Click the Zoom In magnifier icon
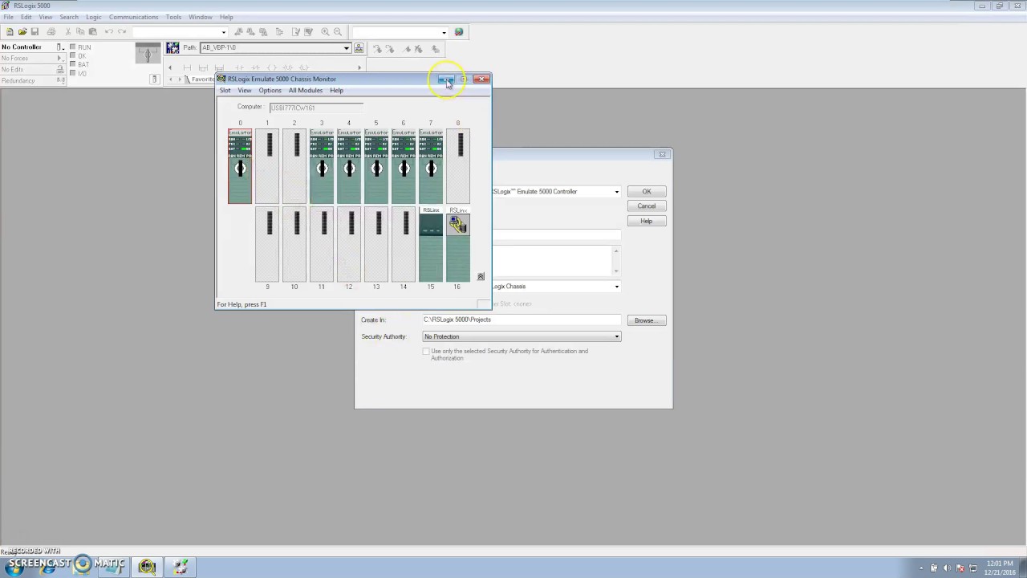The height and width of the screenshot is (578, 1027). 325,32
